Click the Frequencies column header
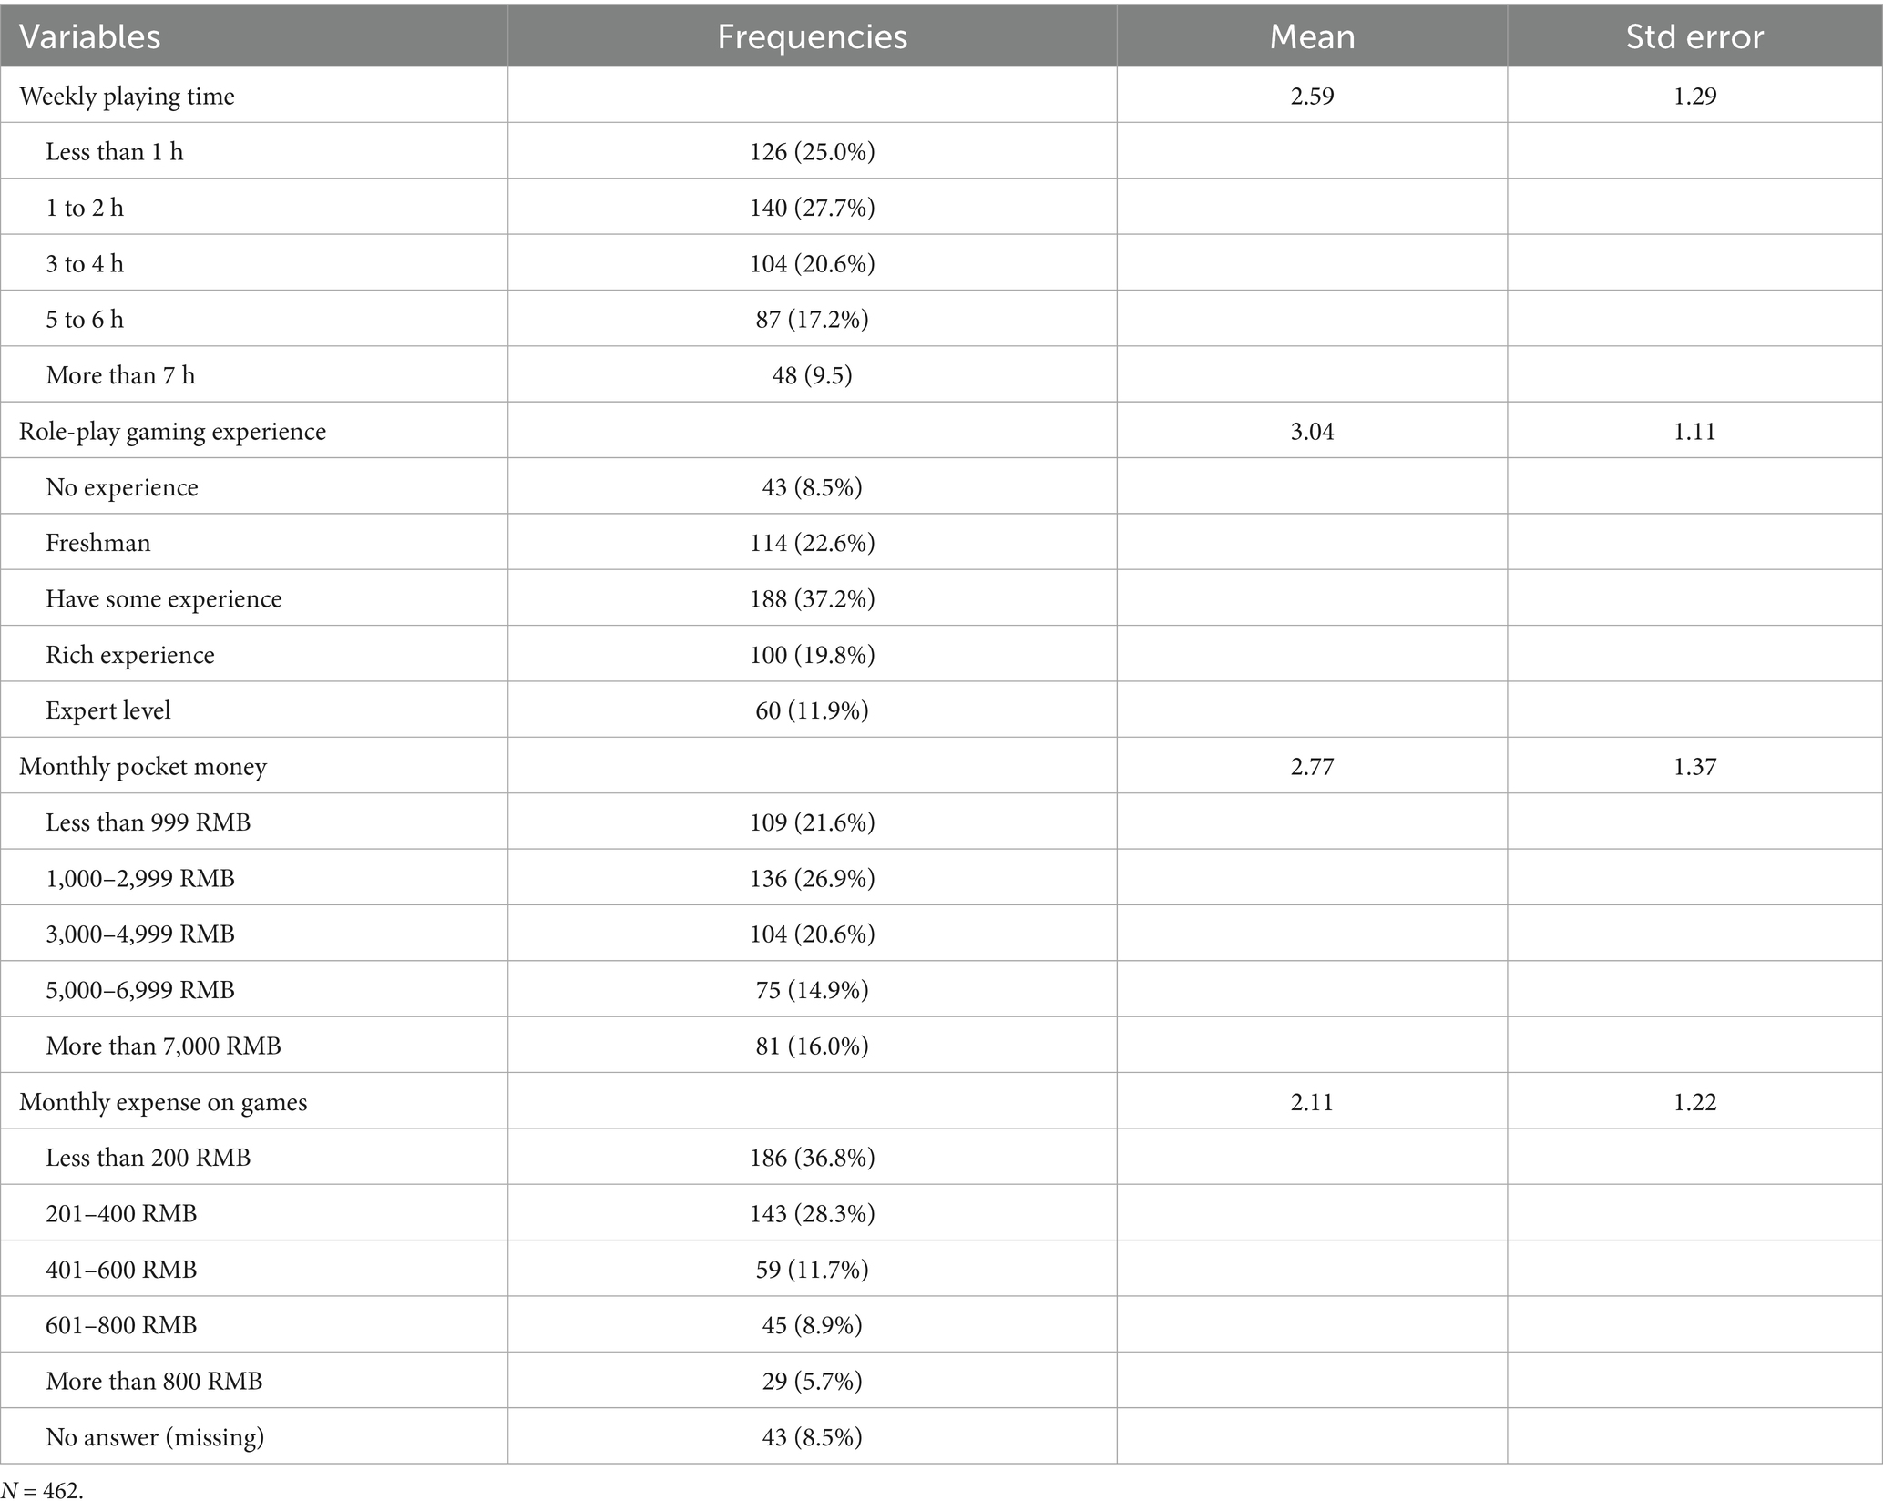 pyautogui.click(x=812, y=36)
